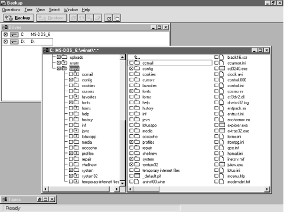Expand the system32 folder in the tree
This screenshot has width=284, height=212.
(x=76, y=176)
